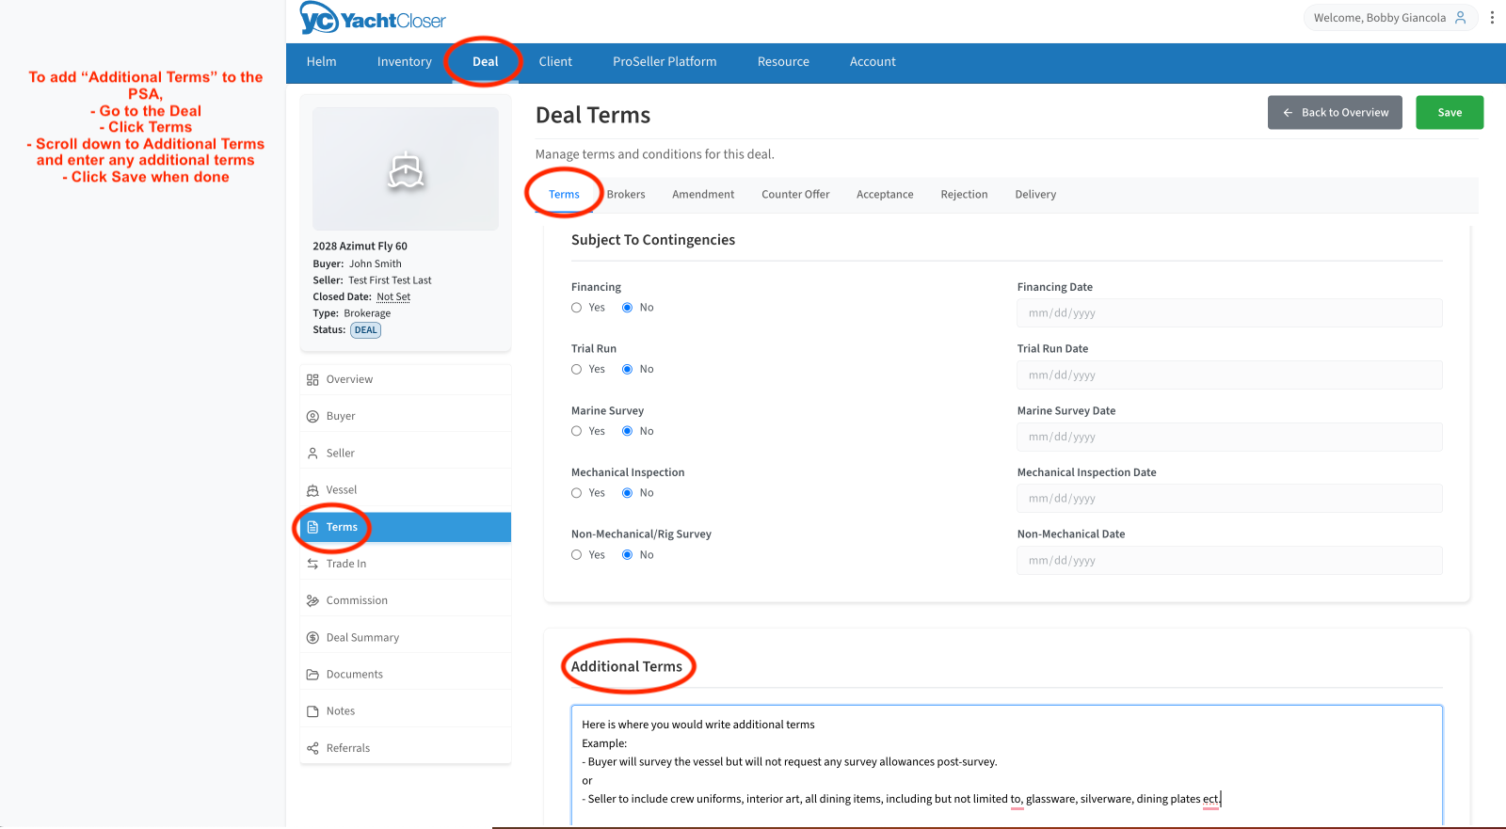This screenshot has height=829, width=1506.
Task: Click the Trade In arrows icon
Action: [x=312, y=564]
